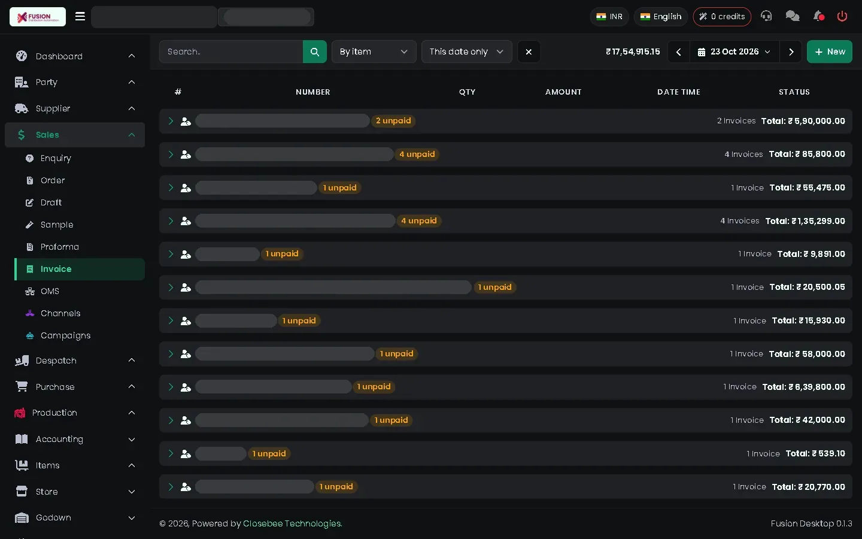
Task: Click the Production factory icon
Action: tap(20, 413)
